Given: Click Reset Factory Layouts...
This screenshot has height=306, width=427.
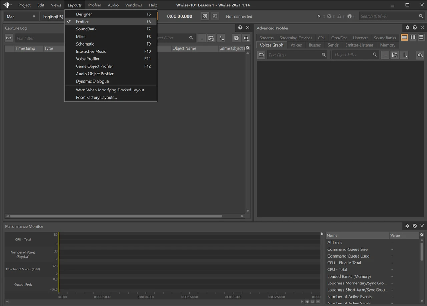Looking at the screenshot, I should coord(111,97).
